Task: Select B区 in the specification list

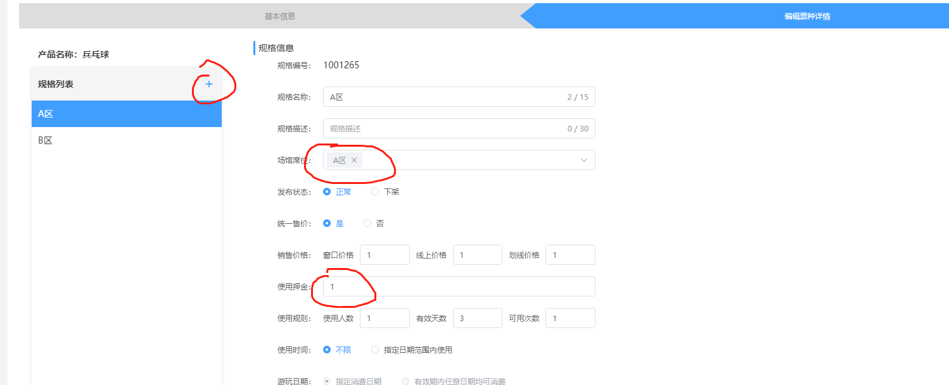Action: [127, 140]
